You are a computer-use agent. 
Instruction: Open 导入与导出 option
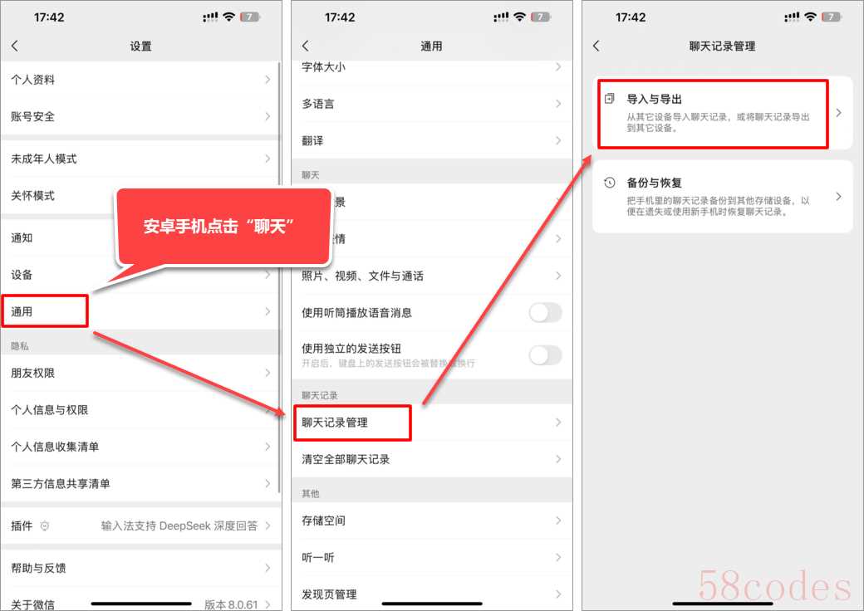[x=723, y=113]
